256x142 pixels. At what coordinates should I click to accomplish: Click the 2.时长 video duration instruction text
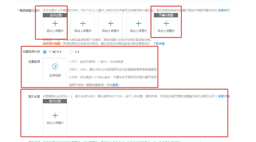(113, 69)
